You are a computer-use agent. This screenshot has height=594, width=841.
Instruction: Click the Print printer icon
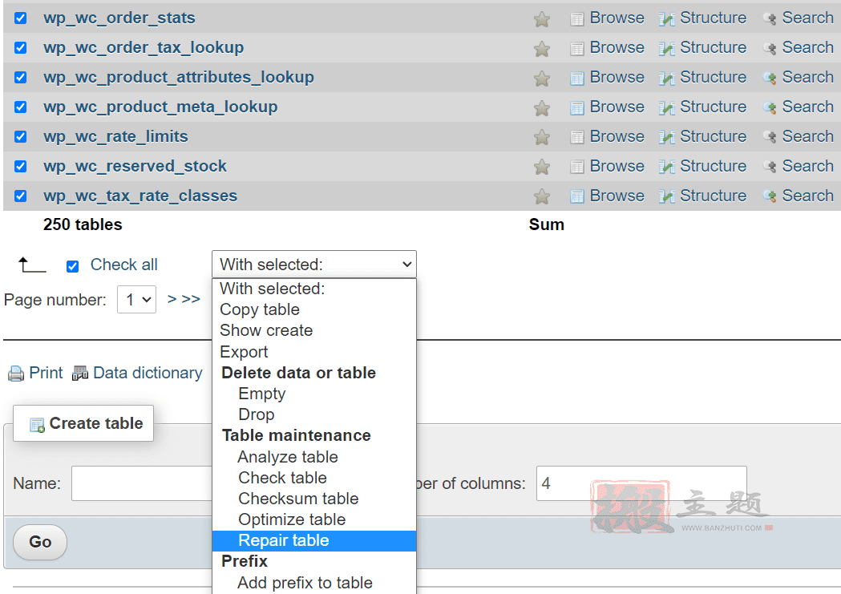click(x=16, y=373)
